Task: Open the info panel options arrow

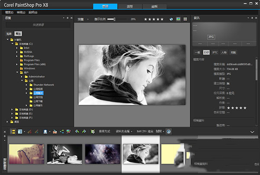Action: coord(248,18)
